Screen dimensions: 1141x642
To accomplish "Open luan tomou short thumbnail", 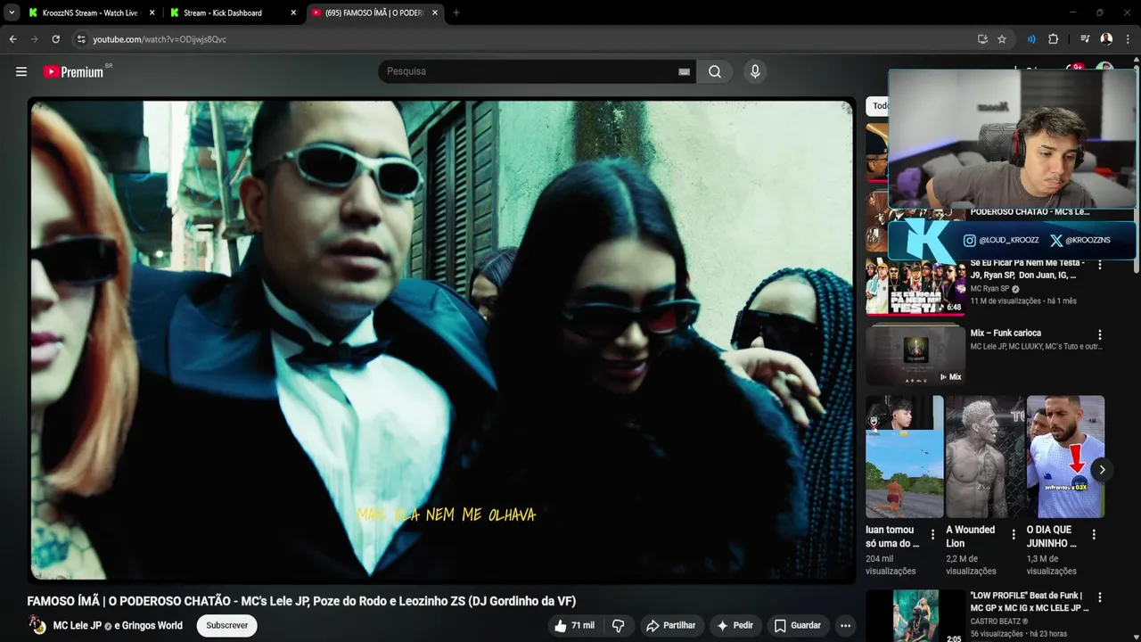I will [x=905, y=457].
